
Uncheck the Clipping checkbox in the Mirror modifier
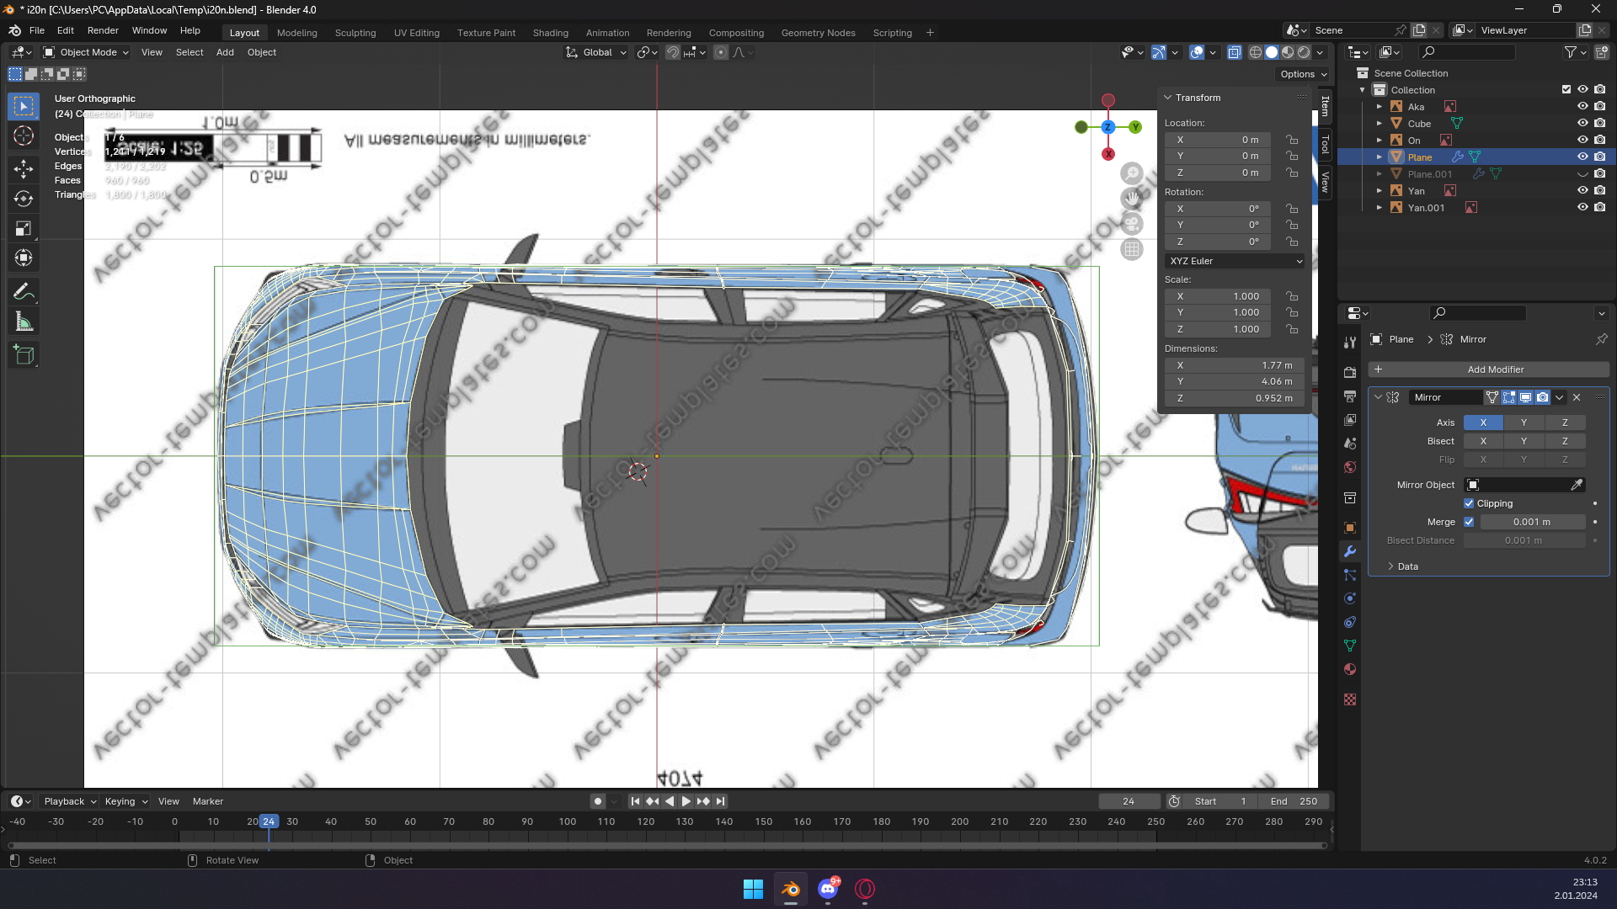point(1469,503)
